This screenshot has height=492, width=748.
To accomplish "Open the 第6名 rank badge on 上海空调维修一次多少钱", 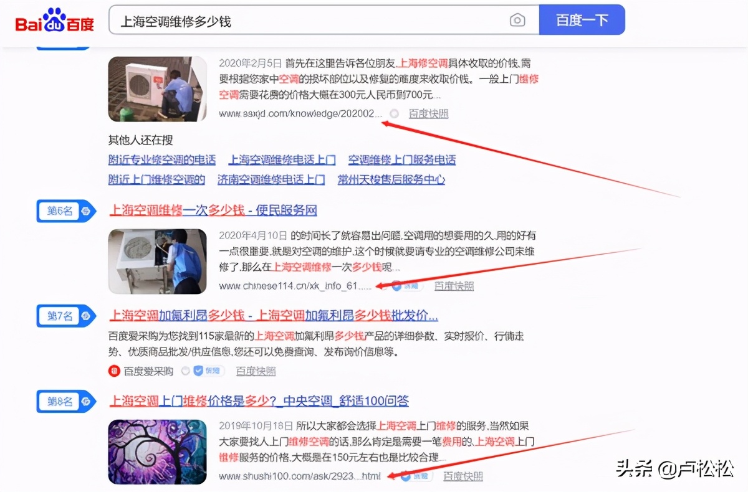I will [66, 211].
